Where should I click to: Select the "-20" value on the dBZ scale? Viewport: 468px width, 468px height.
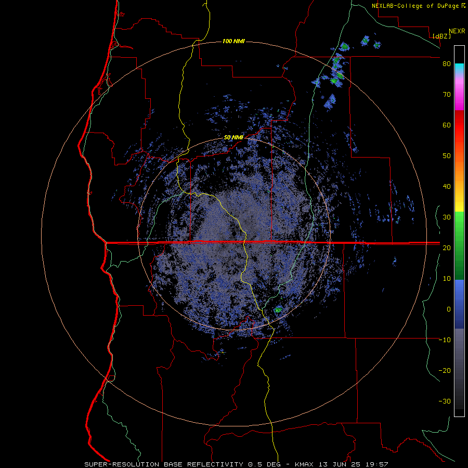coord(445,370)
